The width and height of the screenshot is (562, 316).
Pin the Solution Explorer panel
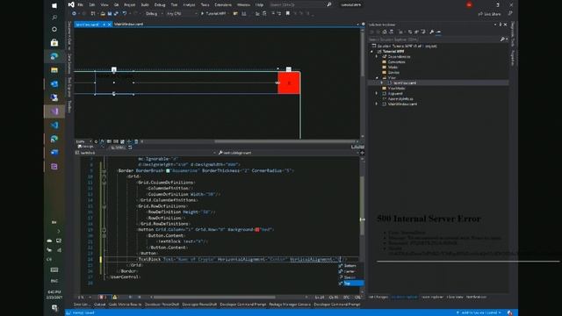(501, 25)
